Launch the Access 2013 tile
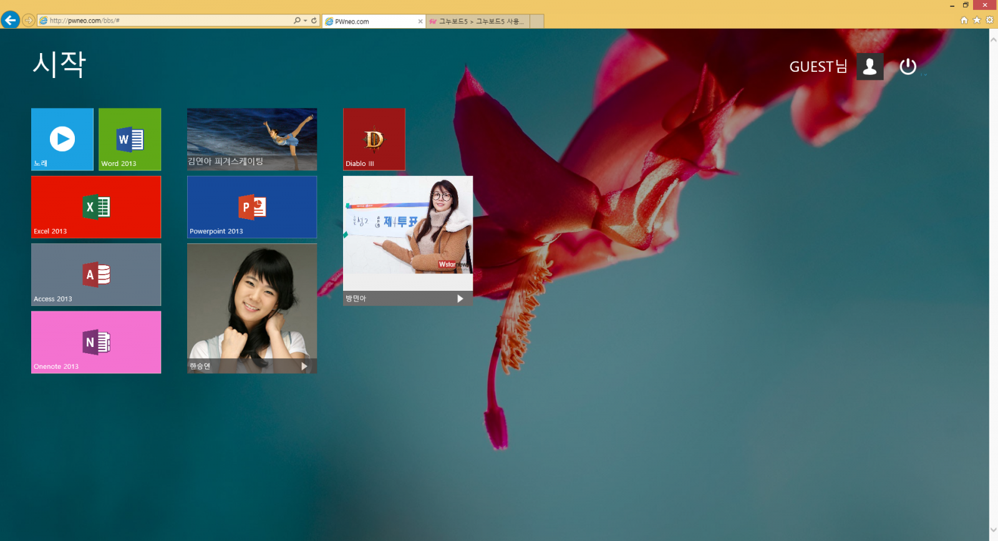Screen dimensions: 998x541 [96, 275]
